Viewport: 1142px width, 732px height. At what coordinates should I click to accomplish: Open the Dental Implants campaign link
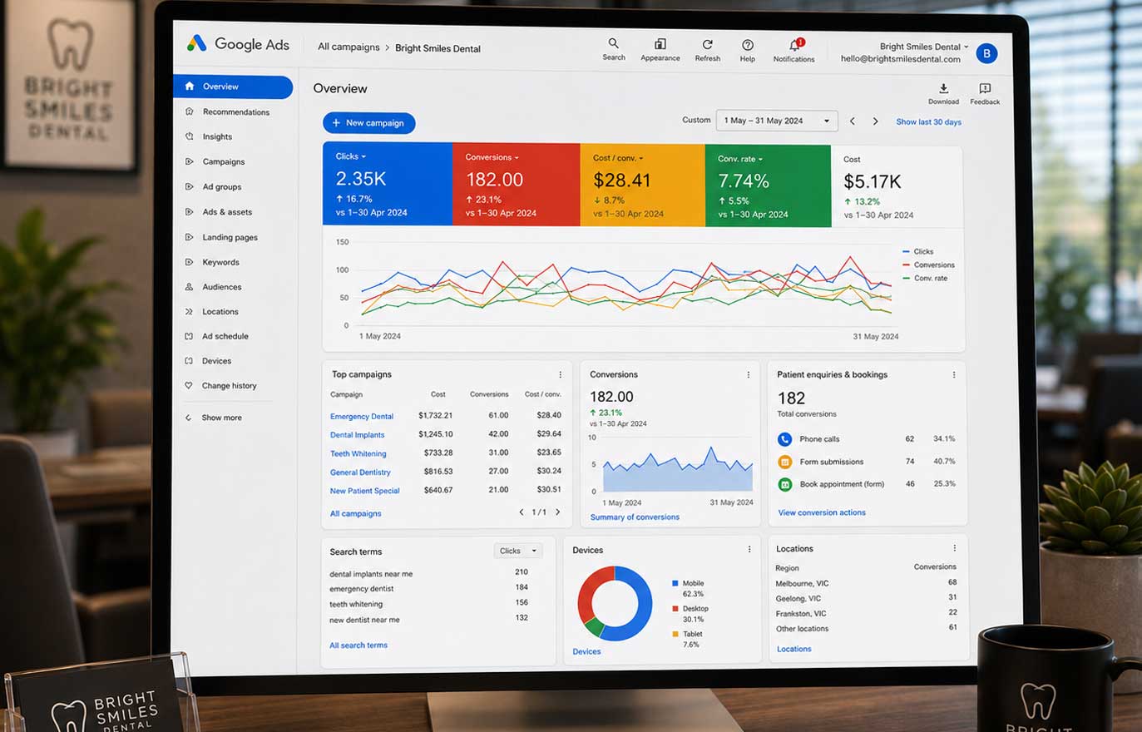(358, 435)
